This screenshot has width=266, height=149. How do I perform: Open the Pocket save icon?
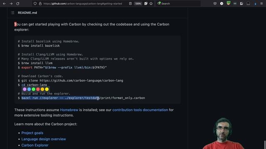(x=215, y=4)
